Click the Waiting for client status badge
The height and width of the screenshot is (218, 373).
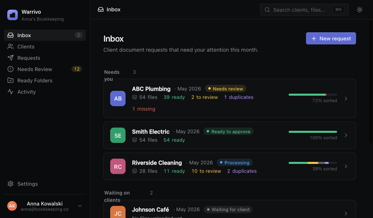tap(228, 210)
